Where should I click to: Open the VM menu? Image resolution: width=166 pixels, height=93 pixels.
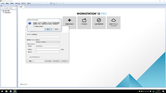click(x=18, y=3)
